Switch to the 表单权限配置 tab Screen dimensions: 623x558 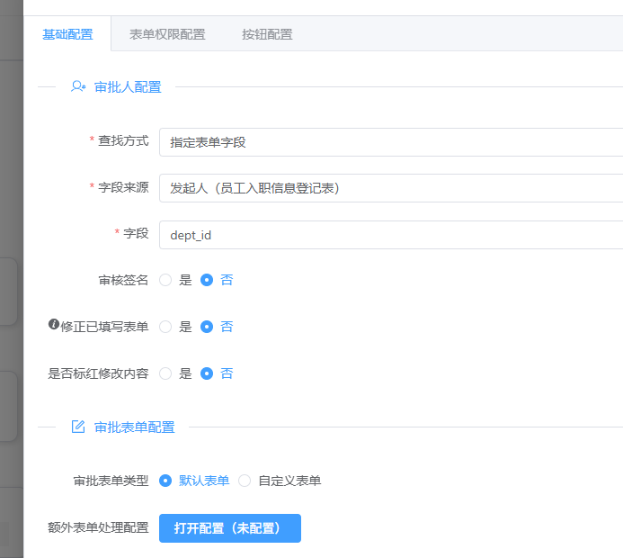click(167, 34)
